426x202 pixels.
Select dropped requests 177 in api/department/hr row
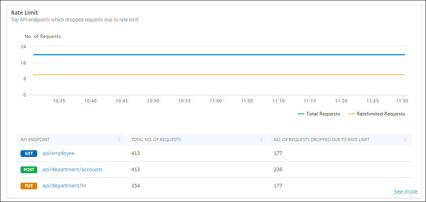tap(278, 186)
